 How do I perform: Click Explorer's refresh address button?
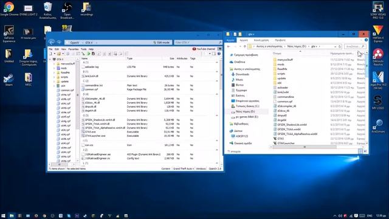(x=340, y=46)
